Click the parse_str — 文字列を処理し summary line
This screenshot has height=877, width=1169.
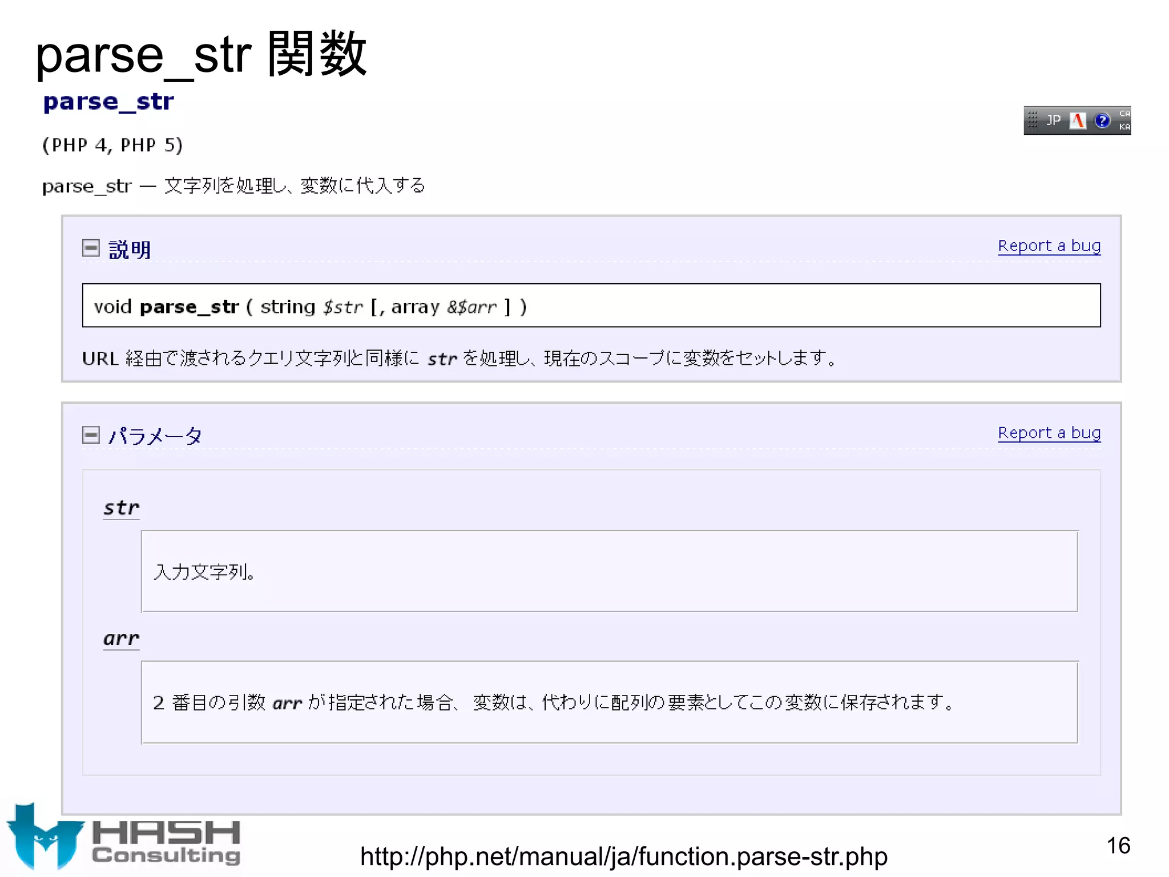click(234, 186)
